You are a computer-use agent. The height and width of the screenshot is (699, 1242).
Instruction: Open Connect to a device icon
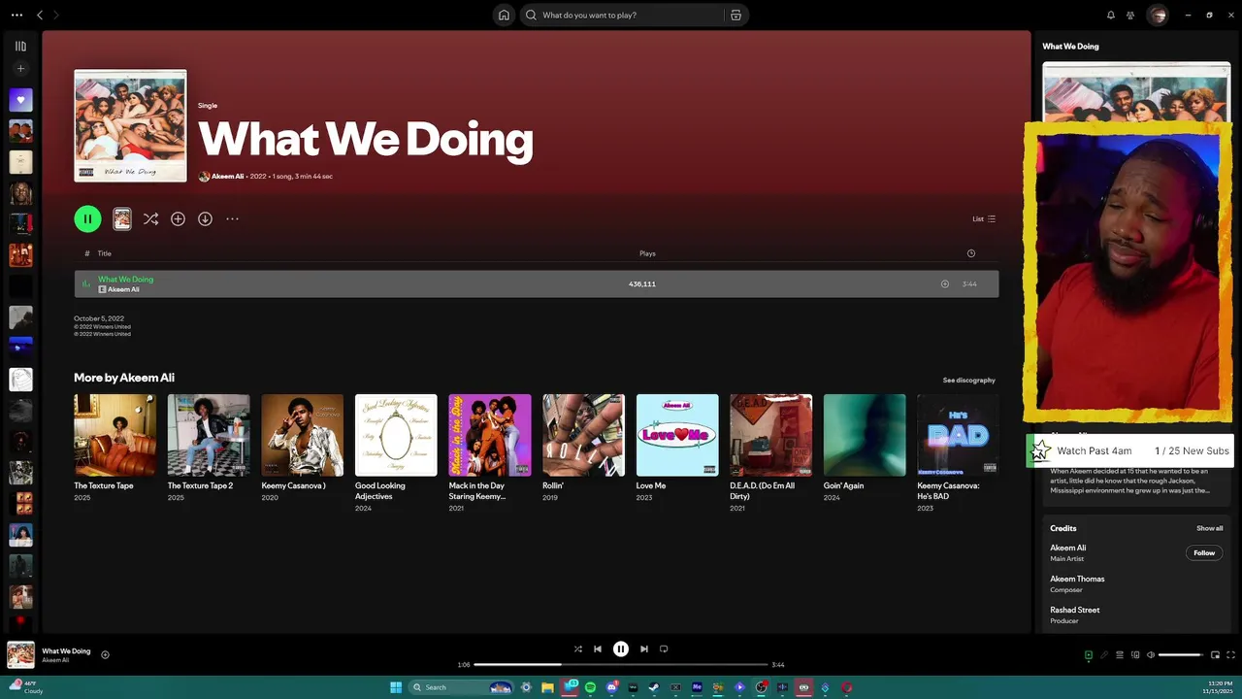[1135, 654]
